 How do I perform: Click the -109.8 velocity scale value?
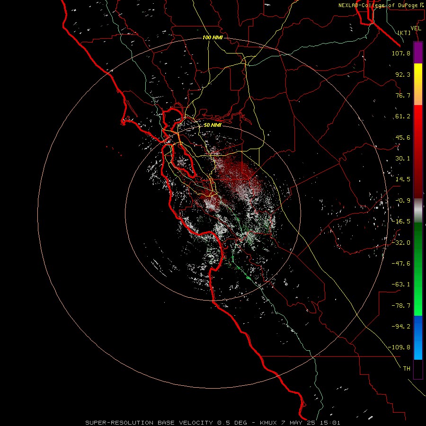(x=399, y=347)
